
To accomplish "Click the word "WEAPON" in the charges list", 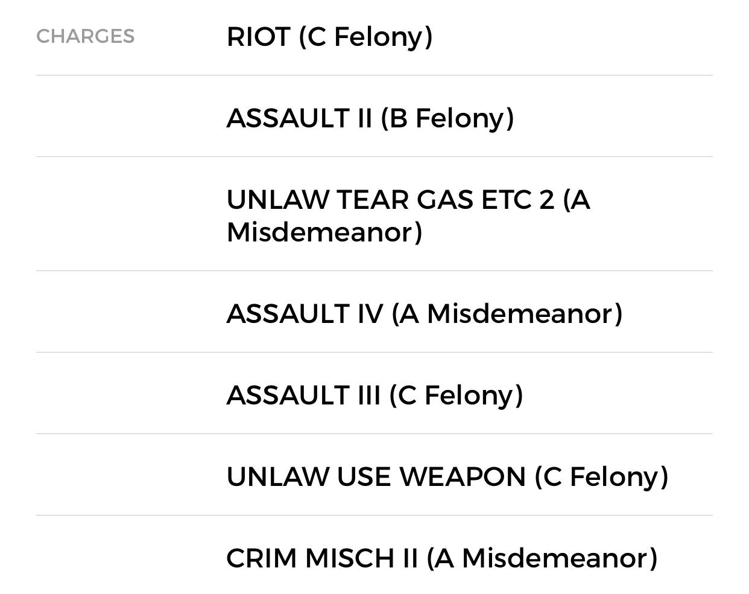I will coord(463,477).
